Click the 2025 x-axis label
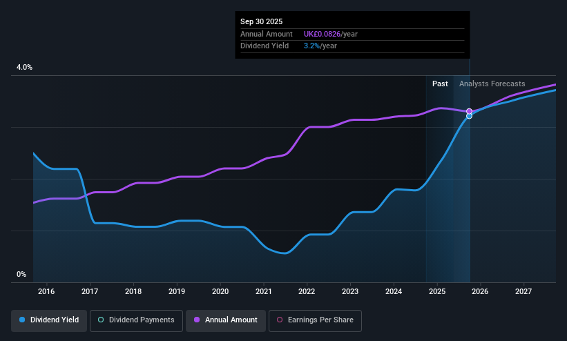 tap(437, 291)
